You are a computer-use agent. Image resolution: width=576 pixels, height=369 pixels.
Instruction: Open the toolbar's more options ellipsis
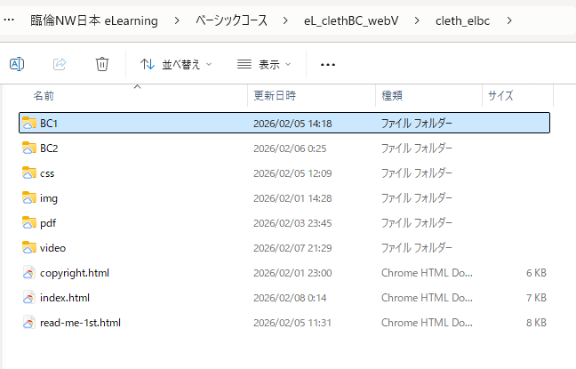(x=328, y=65)
